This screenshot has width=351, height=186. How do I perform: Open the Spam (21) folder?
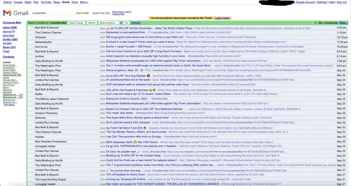[9, 47]
